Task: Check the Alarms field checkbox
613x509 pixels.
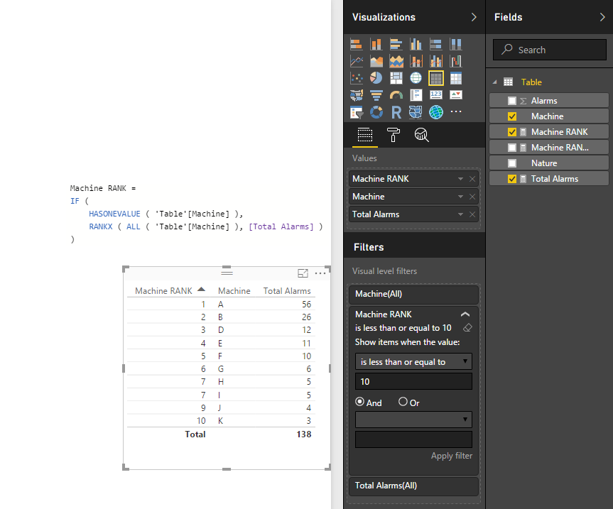Action: pos(511,101)
